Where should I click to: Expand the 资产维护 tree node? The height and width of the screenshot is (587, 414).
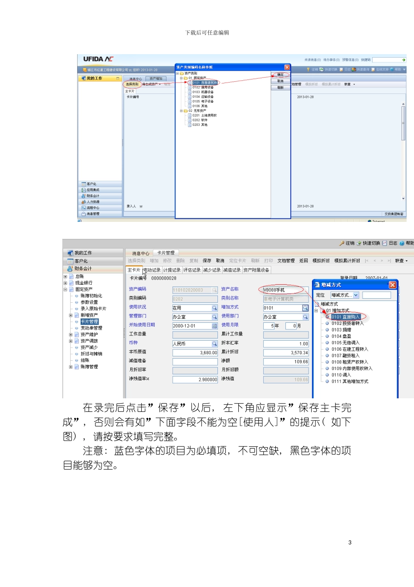pyautogui.click(x=71, y=335)
